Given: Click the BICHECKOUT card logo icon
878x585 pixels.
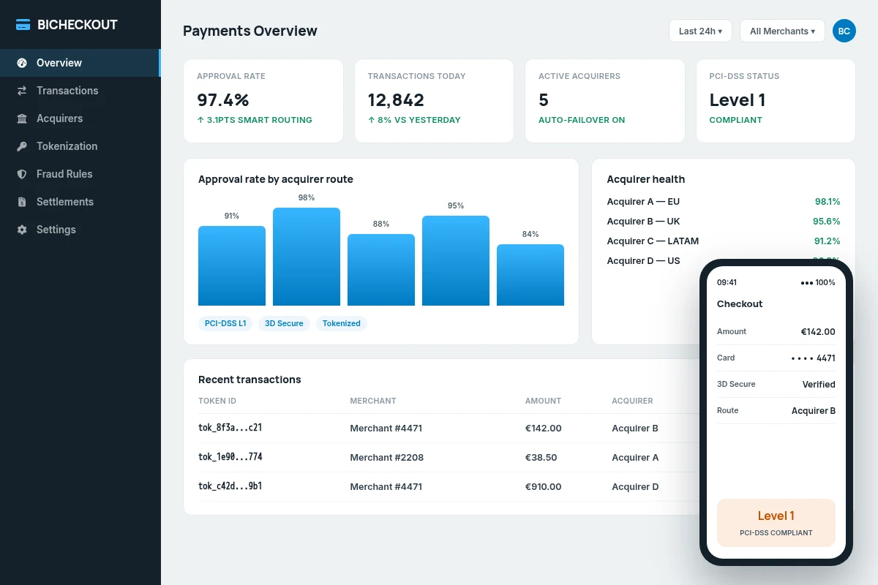Looking at the screenshot, I should pyautogui.click(x=23, y=24).
